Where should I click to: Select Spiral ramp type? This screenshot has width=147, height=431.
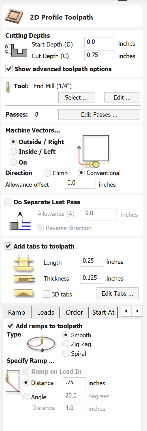[65, 353]
